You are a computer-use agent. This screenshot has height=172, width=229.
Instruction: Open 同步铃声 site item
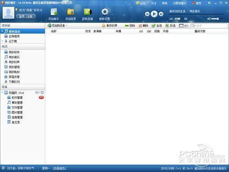click(x=22, y=62)
